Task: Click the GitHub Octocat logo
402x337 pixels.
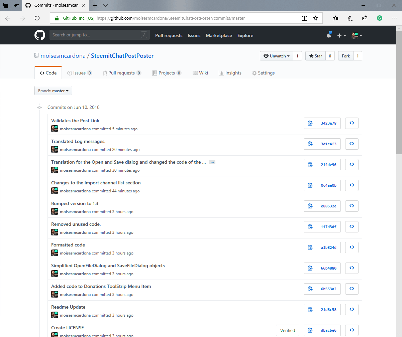Action: tap(40, 35)
